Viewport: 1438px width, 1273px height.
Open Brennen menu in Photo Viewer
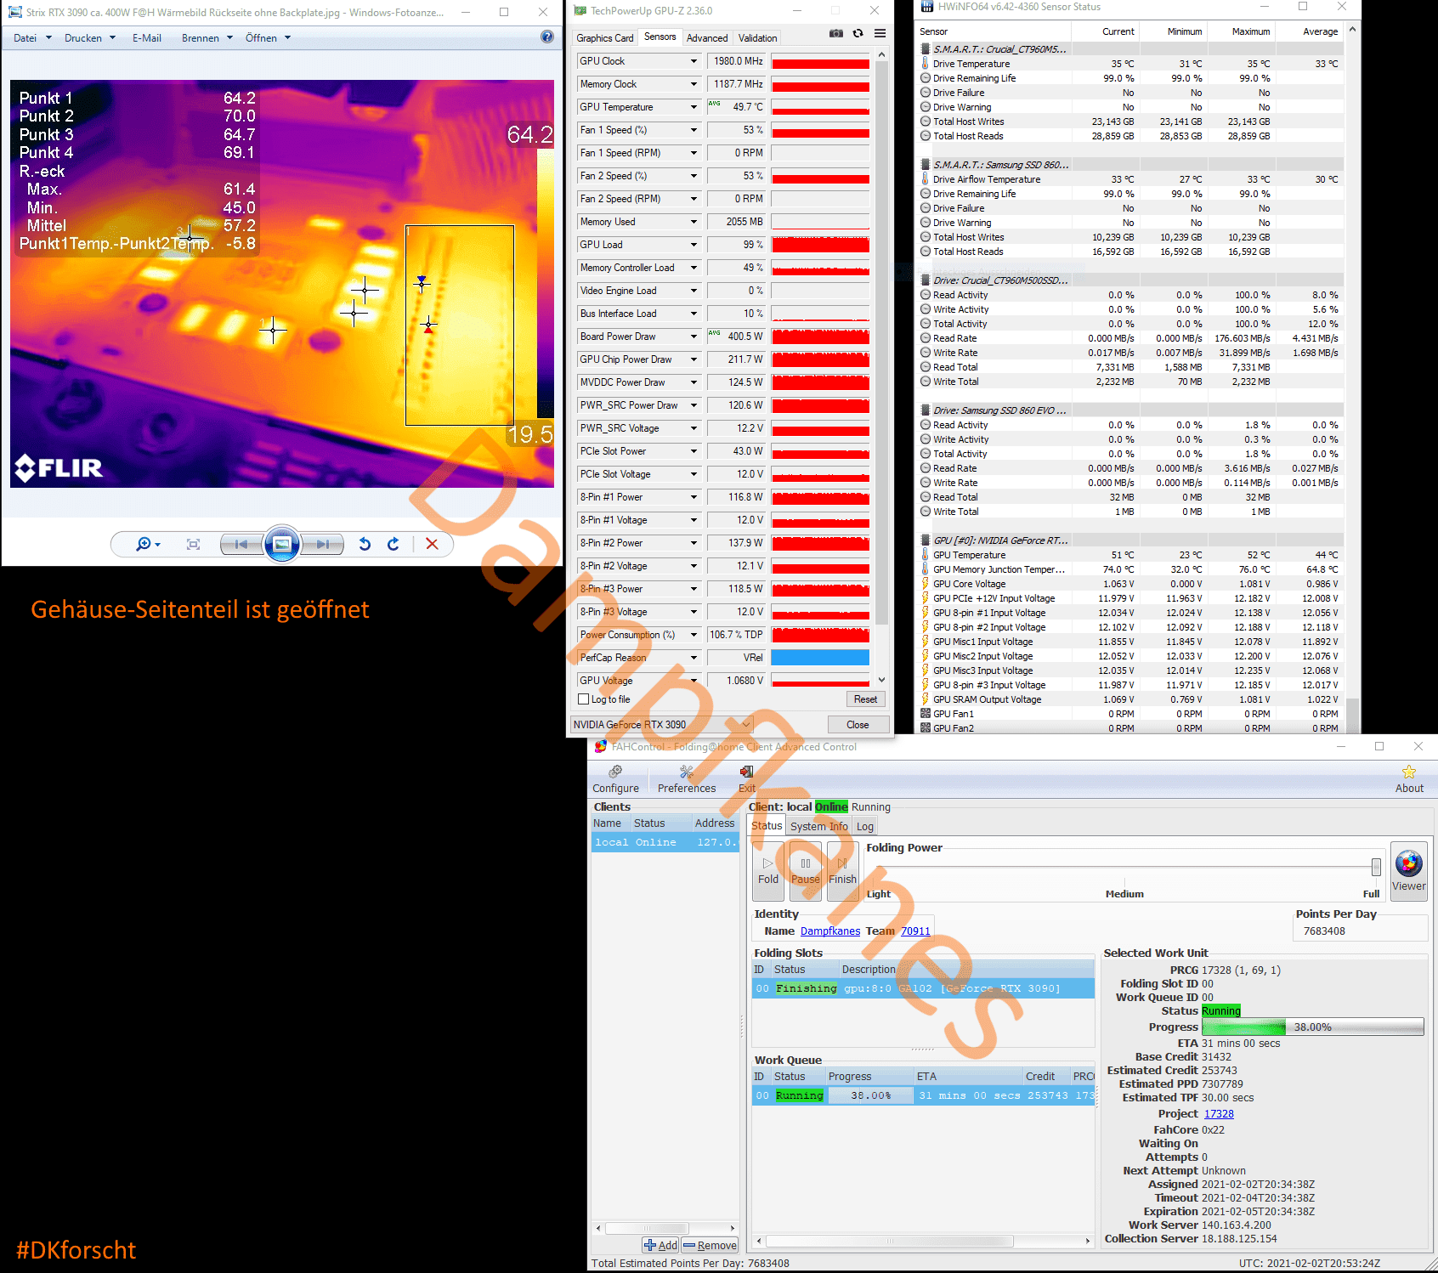tap(207, 38)
